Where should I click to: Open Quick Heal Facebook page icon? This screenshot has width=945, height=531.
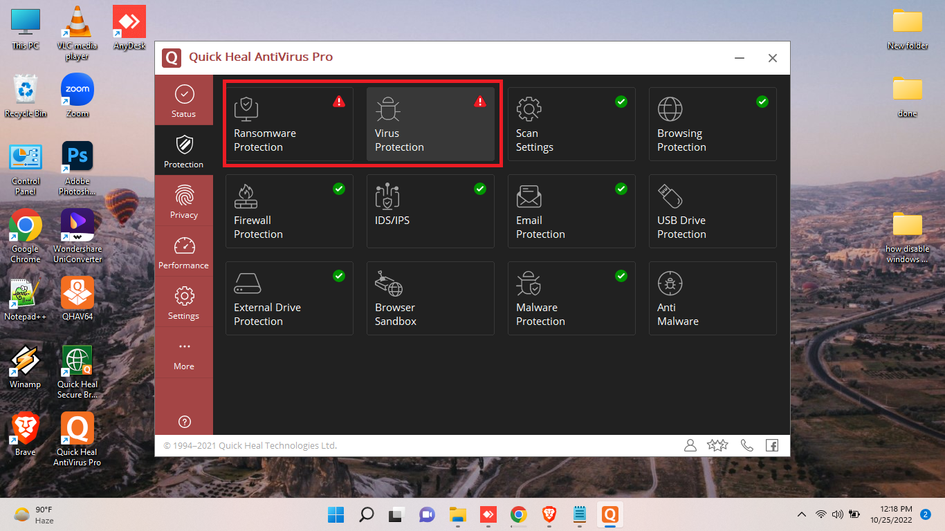click(x=772, y=445)
